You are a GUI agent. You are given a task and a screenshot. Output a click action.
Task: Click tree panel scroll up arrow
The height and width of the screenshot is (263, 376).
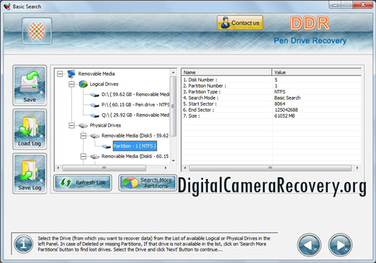[x=173, y=72]
